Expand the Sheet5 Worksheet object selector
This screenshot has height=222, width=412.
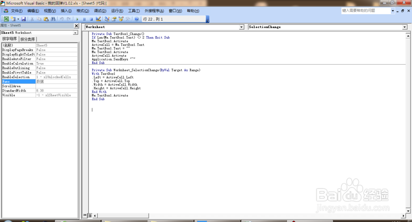click(x=75, y=33)
